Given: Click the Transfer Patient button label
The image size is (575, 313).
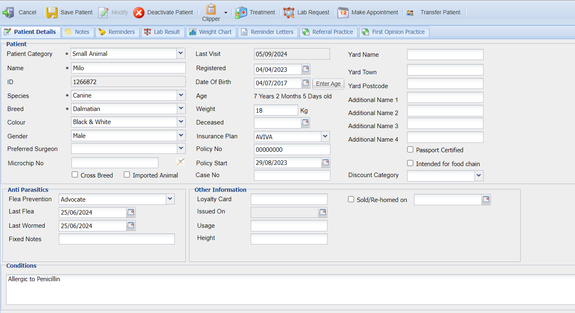Looking at the screenshot, I should tap(440, 12).
